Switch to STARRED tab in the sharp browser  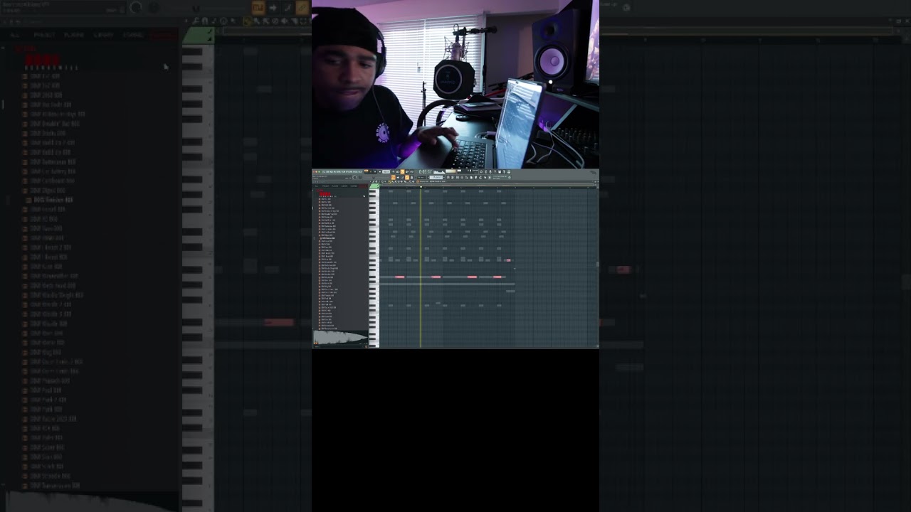(354, 186)
